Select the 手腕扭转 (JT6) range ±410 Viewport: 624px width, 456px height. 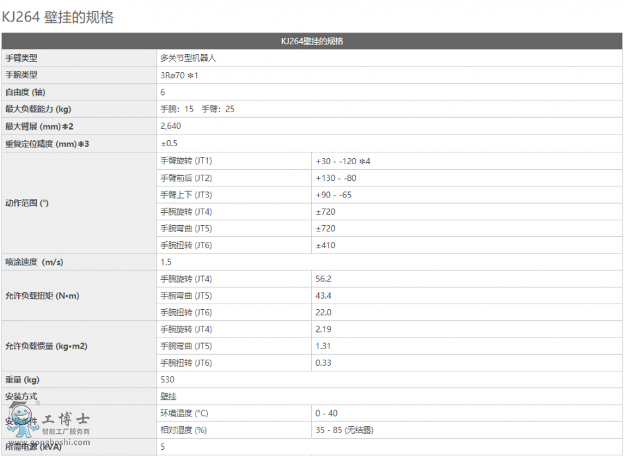point(324,245)
